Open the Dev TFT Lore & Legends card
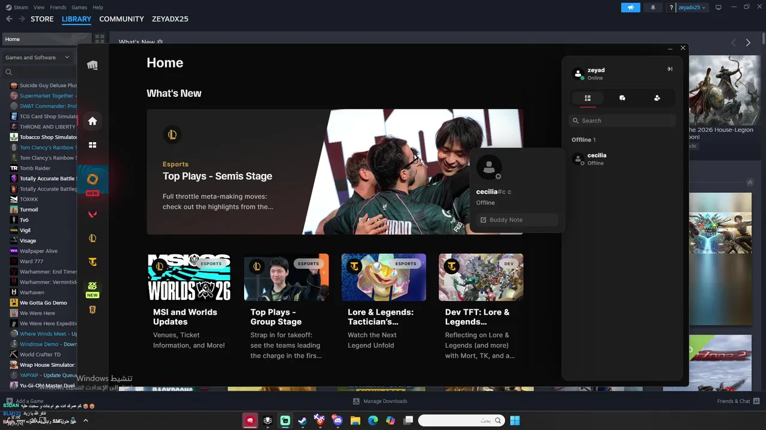This screenshot has width=766, height=430. click(481, 307)
